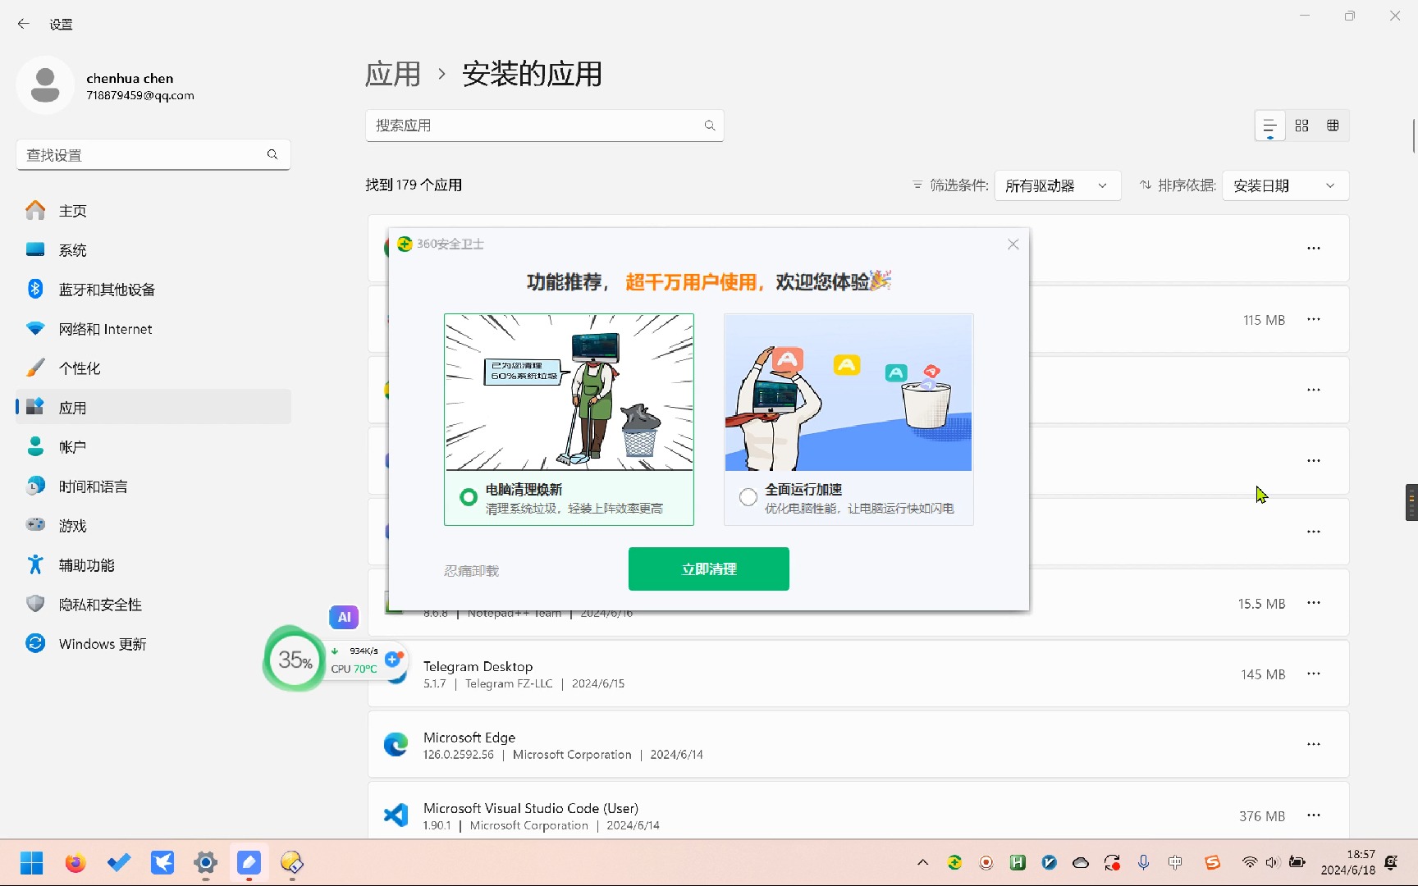Click the notification bell do-not-disturb icon
The height and width of the screenshot is (886, 1418).
[x=1391, y=863]
